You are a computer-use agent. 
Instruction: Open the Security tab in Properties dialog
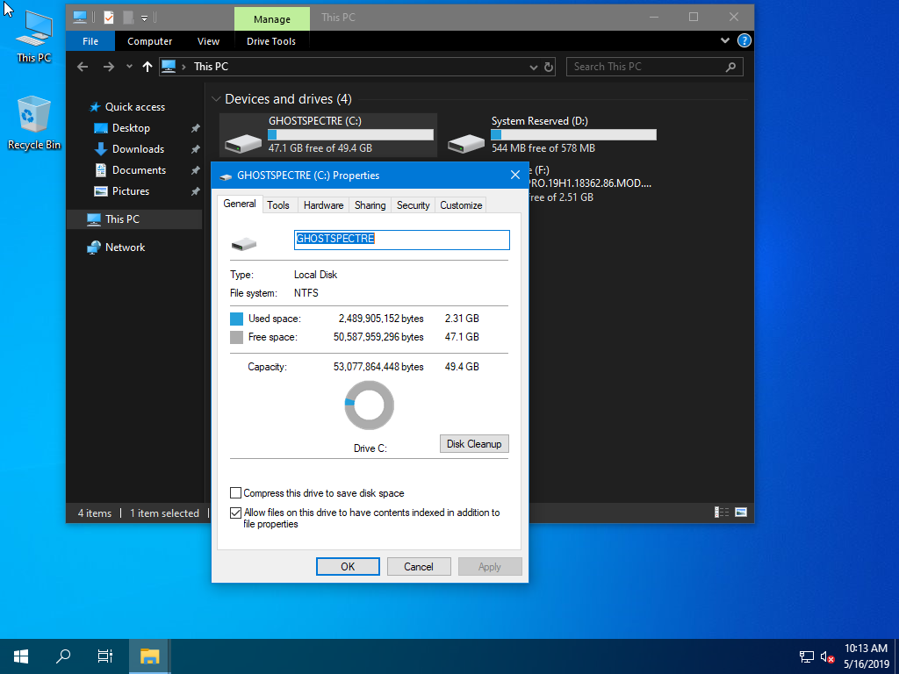(413, 205)
